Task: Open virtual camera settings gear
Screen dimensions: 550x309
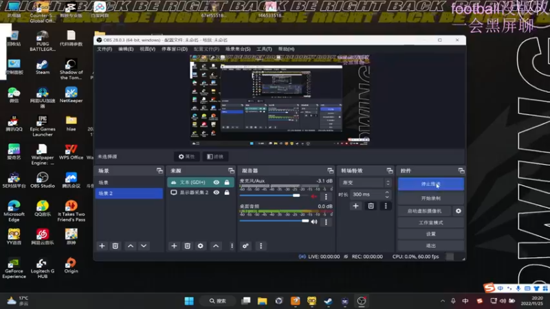Action: (459, 211)
